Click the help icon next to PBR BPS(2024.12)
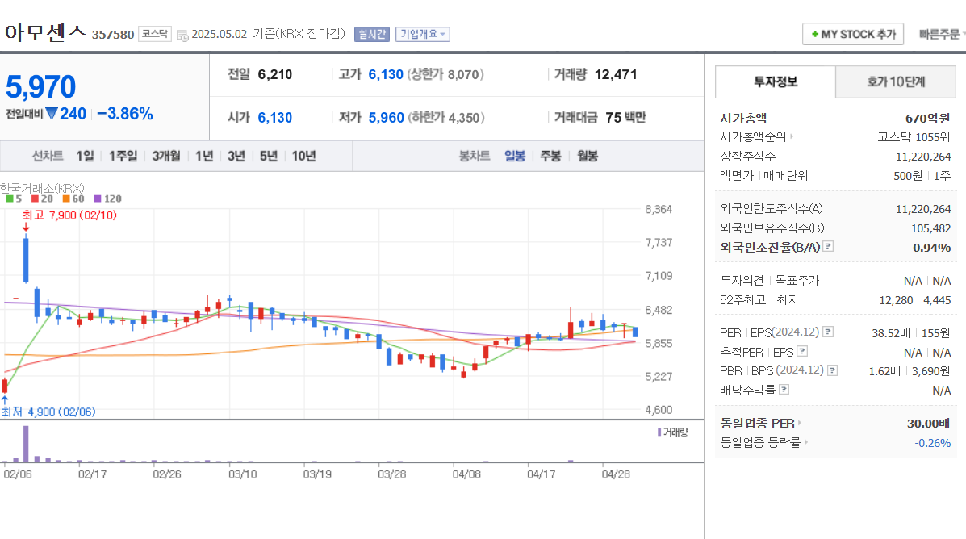Viewport: 966px width, 539px height. (x=831, y=370)
